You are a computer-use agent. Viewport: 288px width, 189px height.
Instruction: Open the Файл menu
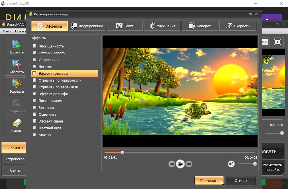click(x=7, y=31)
